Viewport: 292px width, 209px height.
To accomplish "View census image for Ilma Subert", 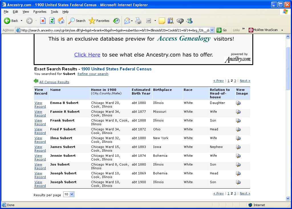I will (238, 138).
